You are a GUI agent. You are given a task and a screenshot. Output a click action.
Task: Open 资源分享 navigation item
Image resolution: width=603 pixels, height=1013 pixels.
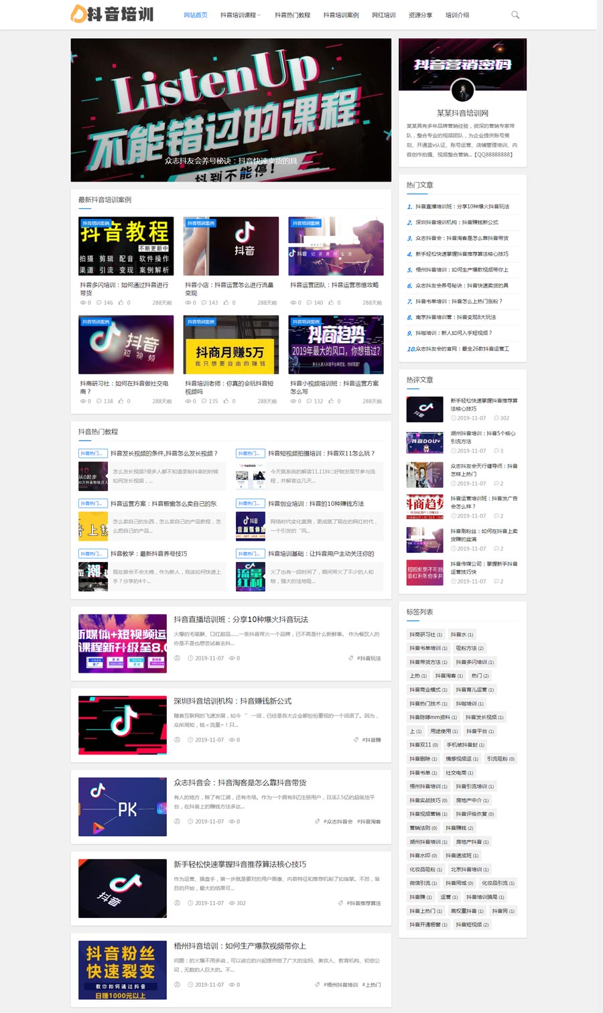click(x=421, y=15)
